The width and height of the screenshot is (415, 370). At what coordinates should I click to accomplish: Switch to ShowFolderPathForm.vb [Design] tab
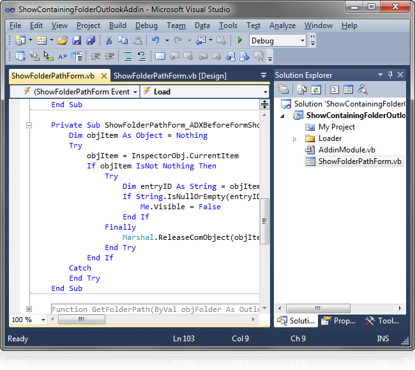pos(170,76)
